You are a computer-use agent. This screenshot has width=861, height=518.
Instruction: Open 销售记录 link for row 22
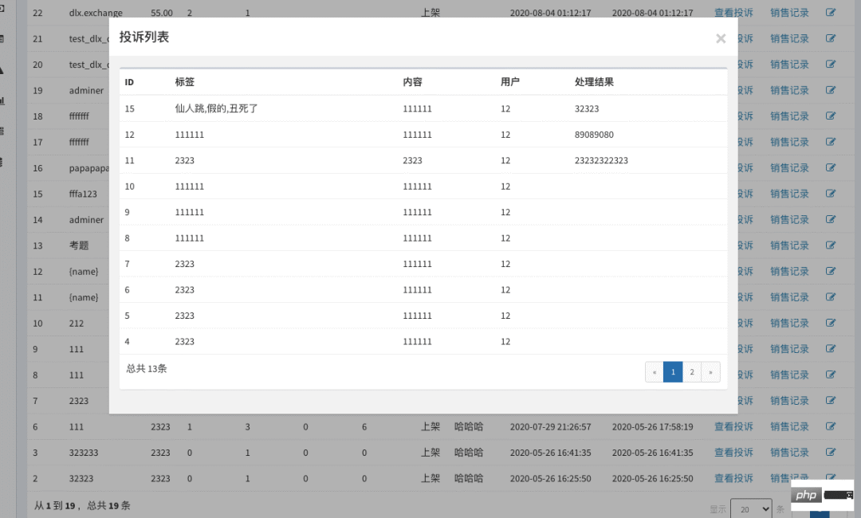789,13
